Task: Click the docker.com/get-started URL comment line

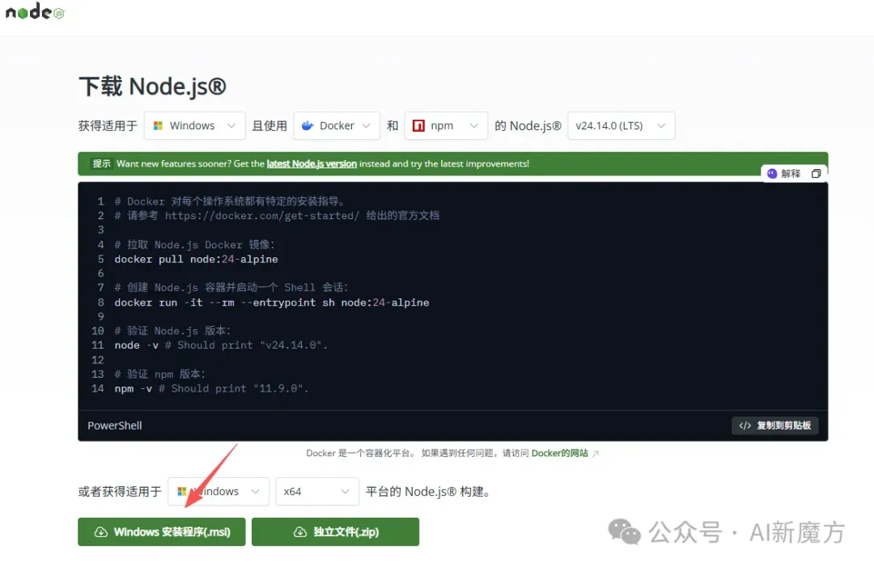Action: coord(277,215)
